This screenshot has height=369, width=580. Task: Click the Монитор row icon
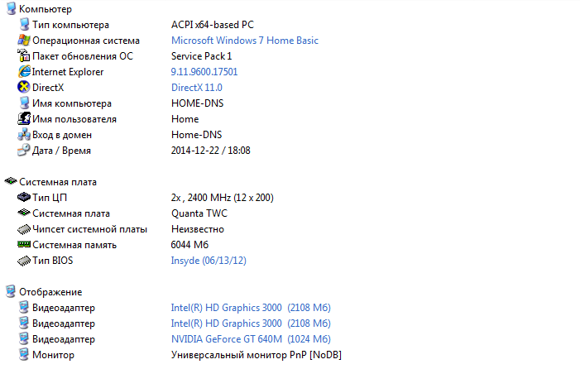23,355
